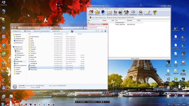Select the Themes folder
The image size is (189, 106).
(32, 51)
